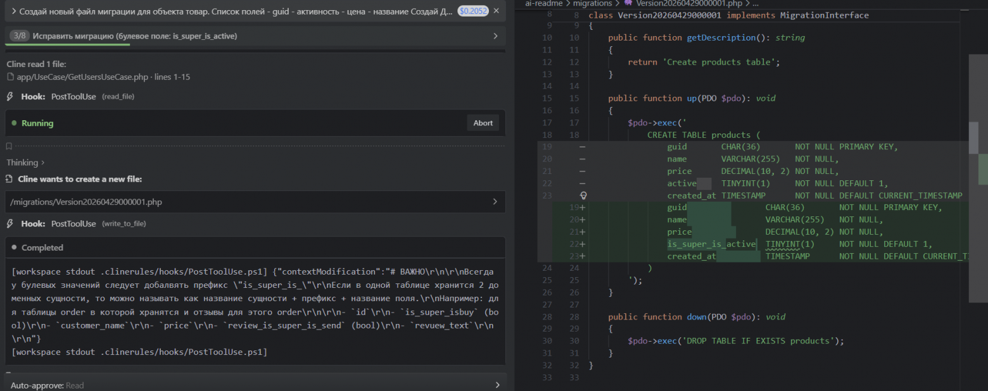
Task: Expand the Thinking section
Action: click(25, 163)
